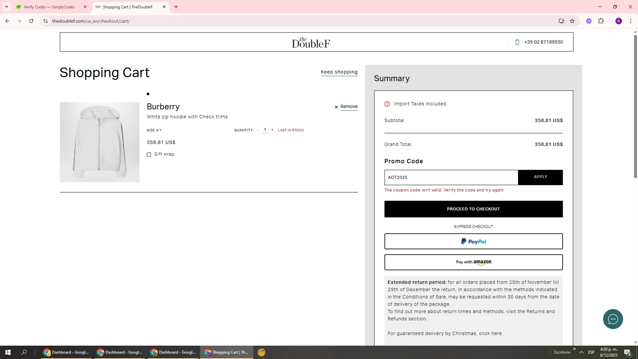
Task: Click the address bar URL
Action: [91, 21]
